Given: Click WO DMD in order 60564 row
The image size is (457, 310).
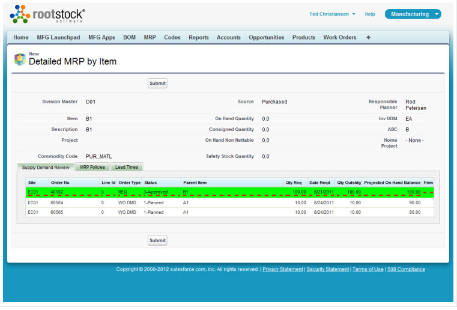Looking at the screenshot, I should (127, 202).
